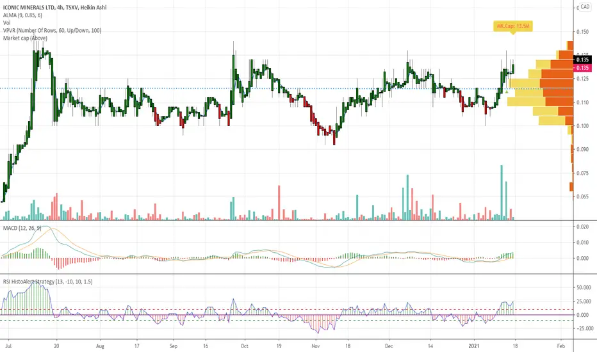This screenshot has width=597, height=352.
Task: Click the 0.110 price axis label
Action: [x=582, y=103]
